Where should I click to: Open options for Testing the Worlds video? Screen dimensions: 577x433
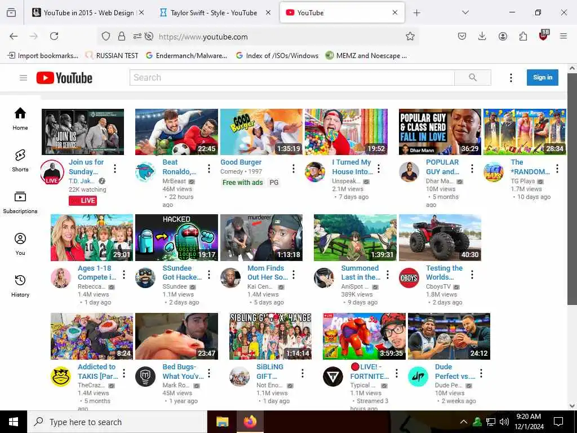click(x=472, y=275)
